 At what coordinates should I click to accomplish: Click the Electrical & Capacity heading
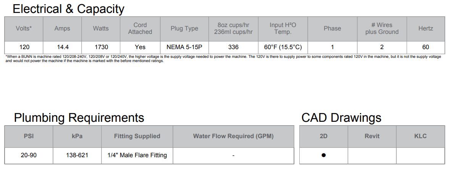click(x=68, y=9)
